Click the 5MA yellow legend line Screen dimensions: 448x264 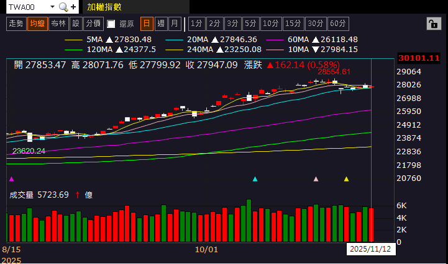click(x=73, y=39)
